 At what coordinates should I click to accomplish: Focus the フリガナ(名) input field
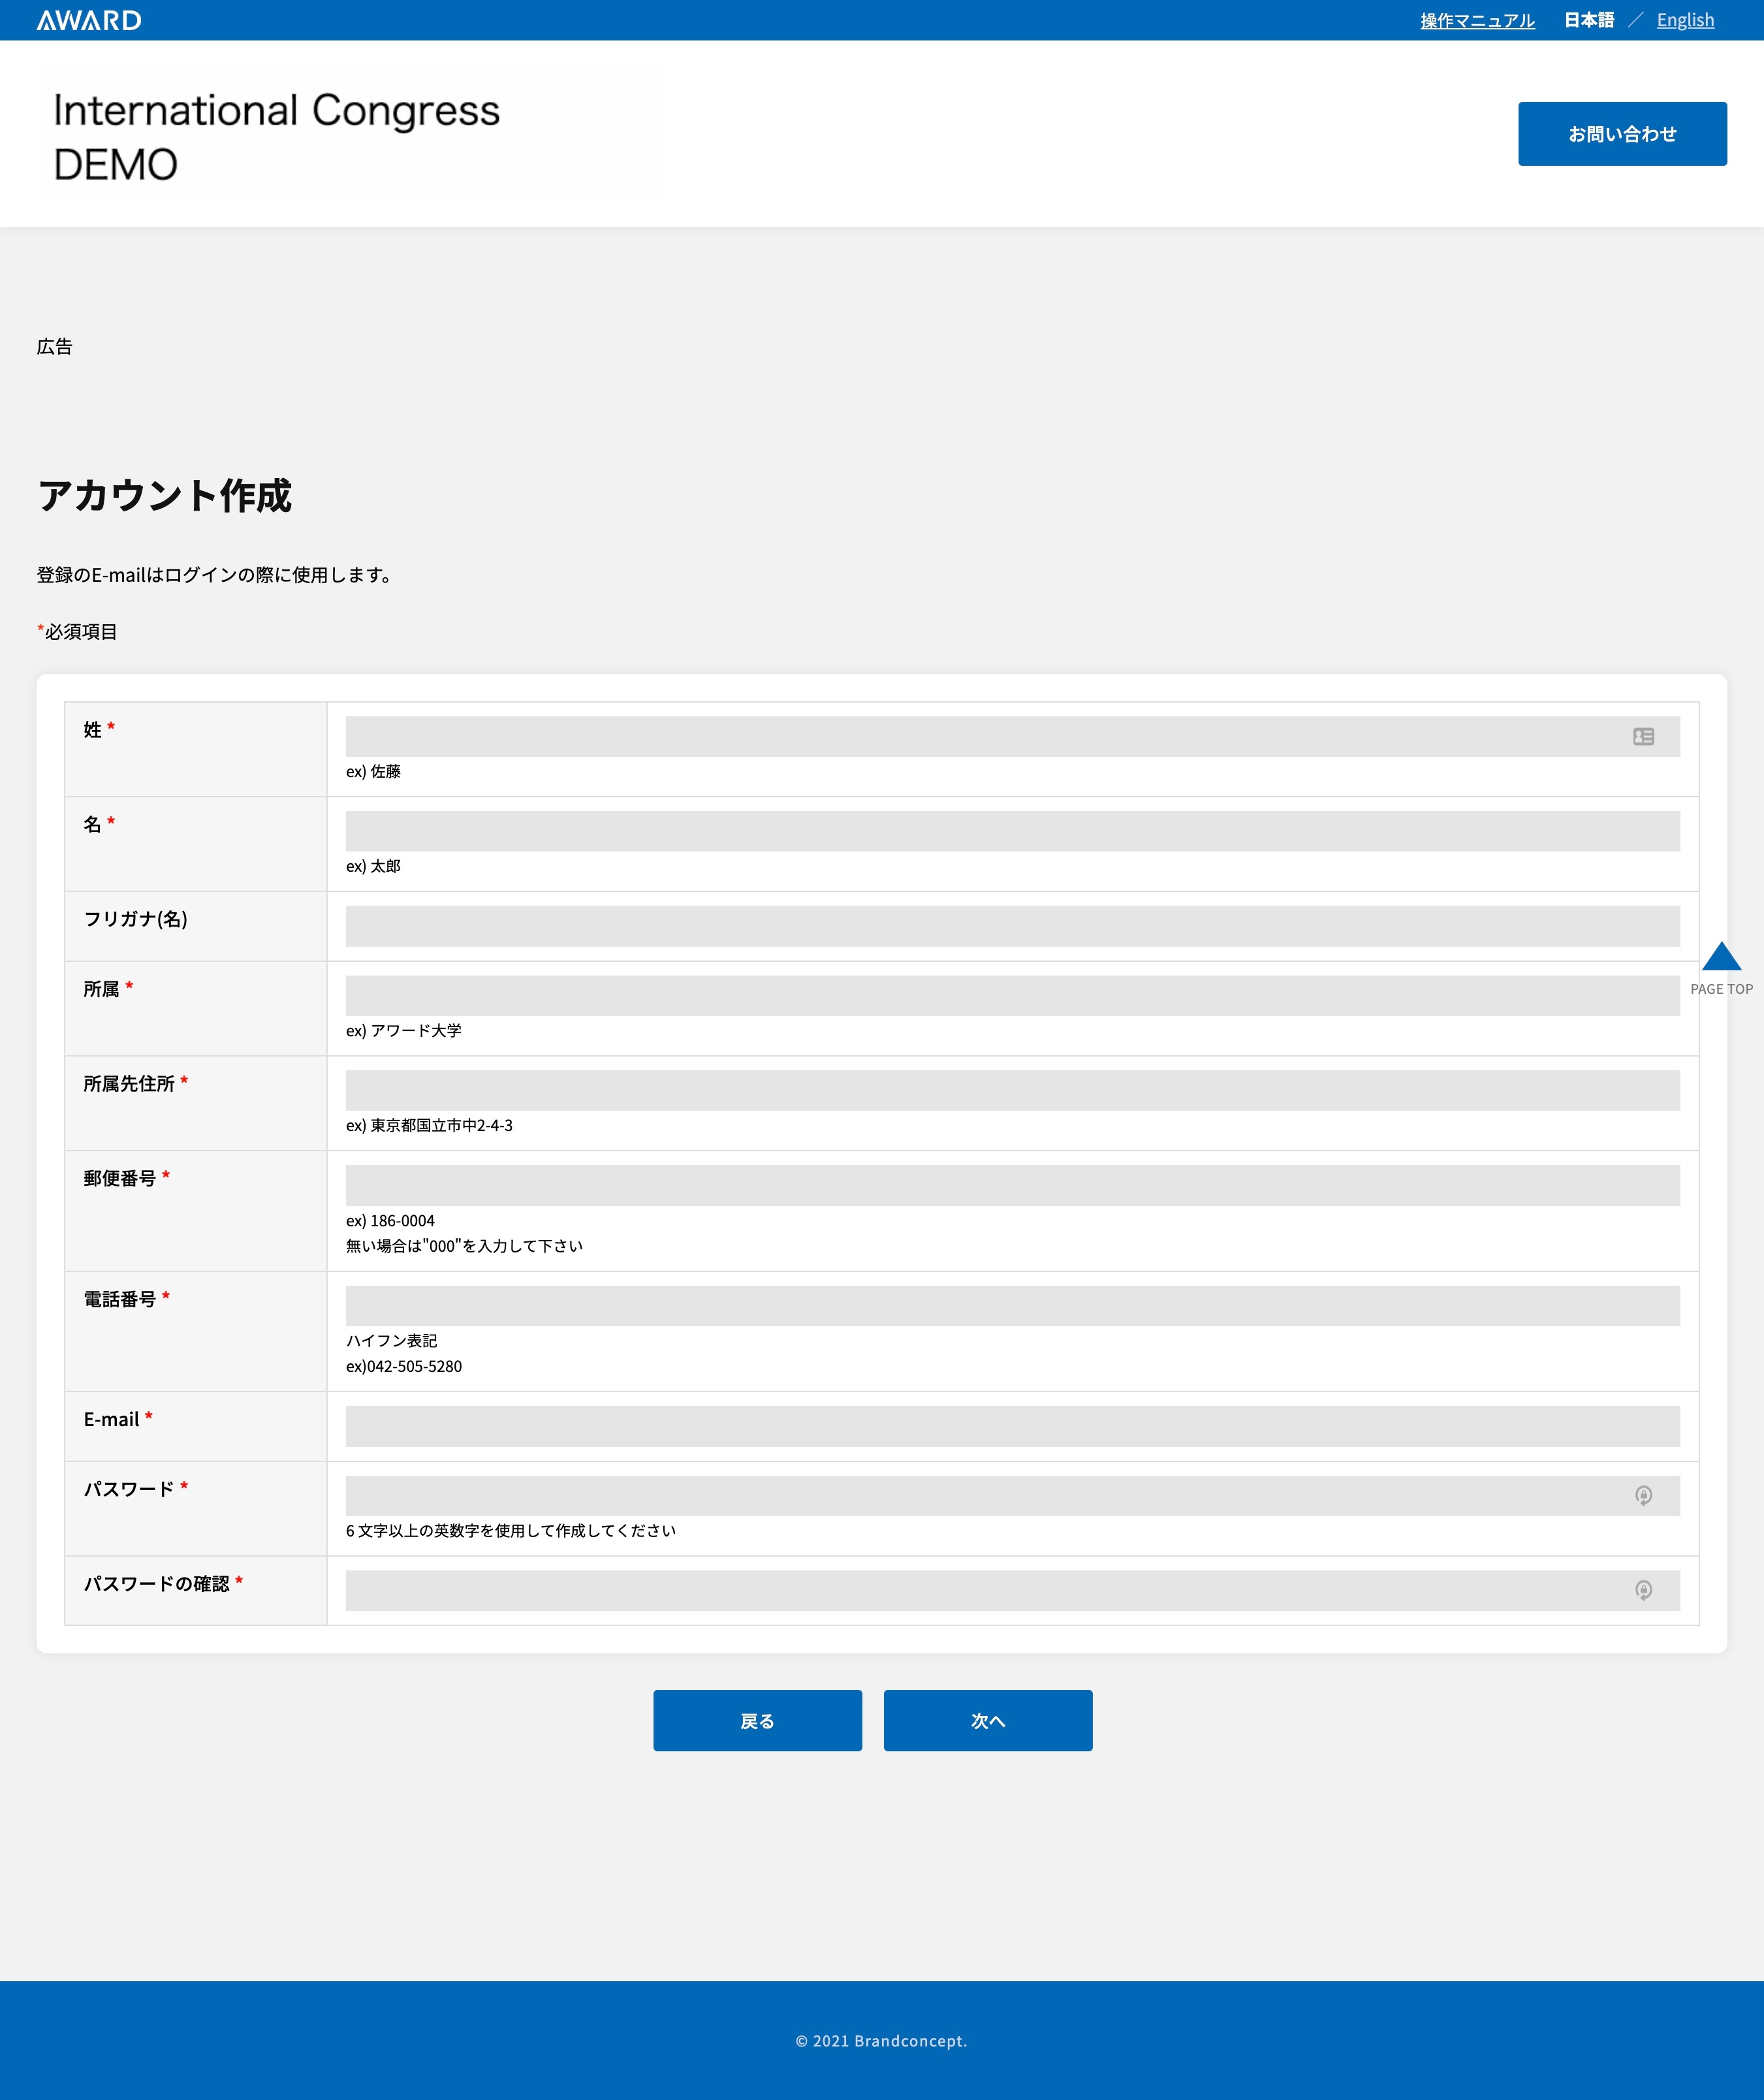click(x=1012, y=926)
